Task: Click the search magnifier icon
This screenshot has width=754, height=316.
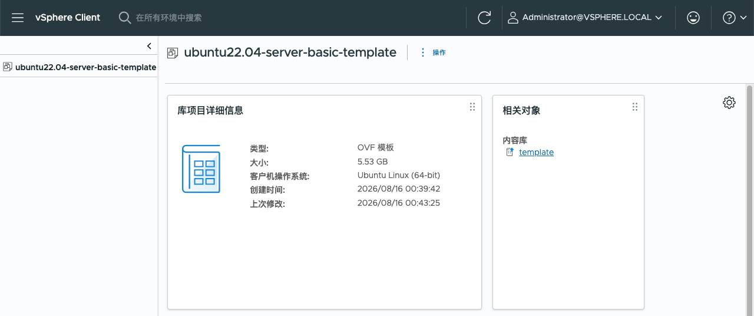Action: point(125,18)
